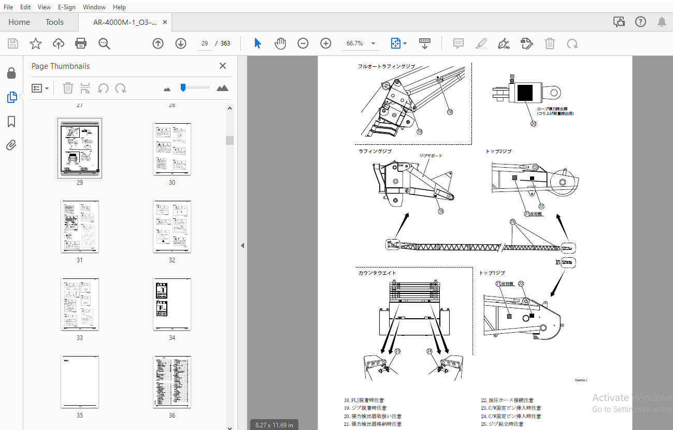The width and height of the screenshot is (673, 430).
Task: Close the AR-4000M-1 document tab
Action: click(165, 22)
